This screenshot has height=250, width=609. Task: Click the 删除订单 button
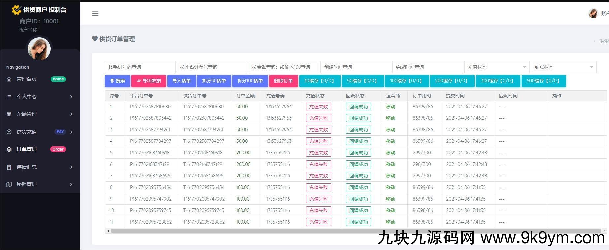[283, 81]
